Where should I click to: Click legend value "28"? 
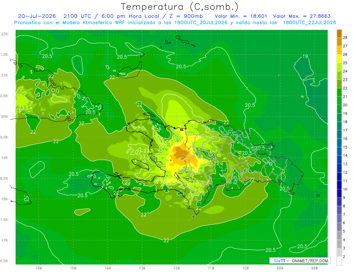point(346,38)
